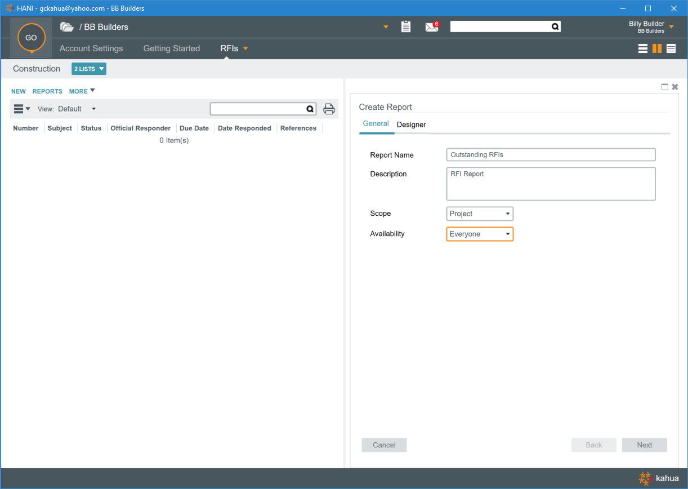Image resolution: width=688 pixels, height=489 pixels.
Task: Switch to the Designer tab
Action: click(x=411, y=125)
